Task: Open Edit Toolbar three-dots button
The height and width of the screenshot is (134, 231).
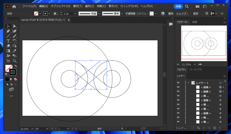Action: (x=11, y=96)
